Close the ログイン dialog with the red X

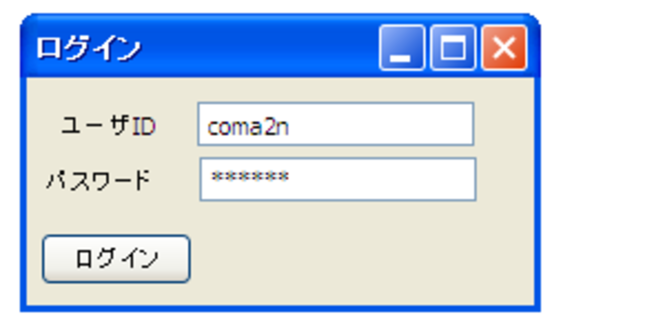click(504, 48)
